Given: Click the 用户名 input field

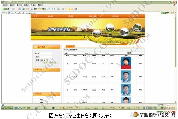Looking at the screenshot, I should (x=46, y=54).
